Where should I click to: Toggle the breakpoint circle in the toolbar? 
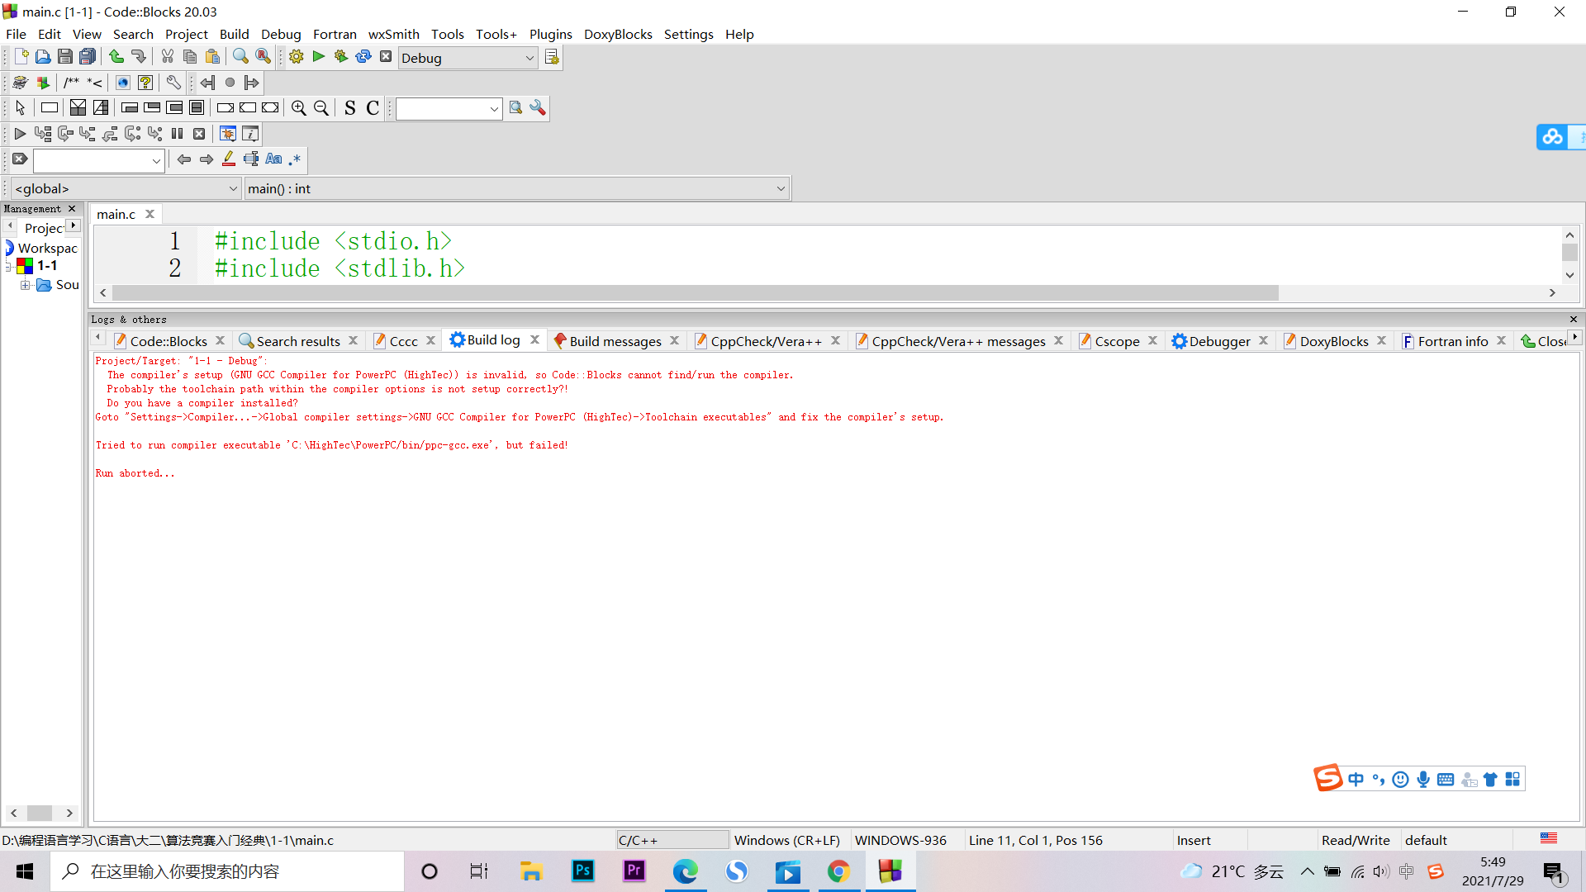[230, 83]
